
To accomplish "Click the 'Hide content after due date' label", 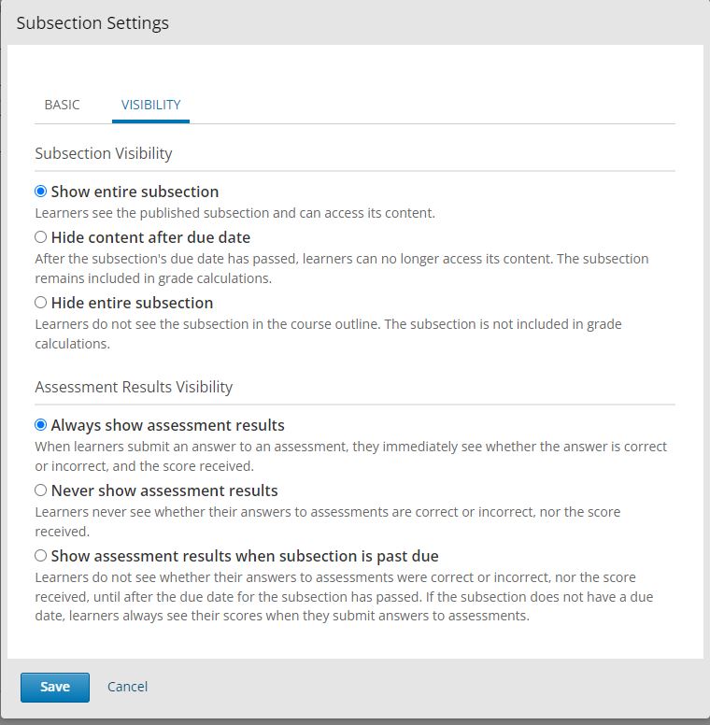I will point(150,237).
